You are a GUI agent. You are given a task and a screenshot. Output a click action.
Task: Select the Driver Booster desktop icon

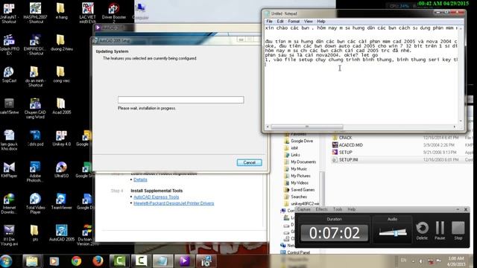[x=114, y=13]
